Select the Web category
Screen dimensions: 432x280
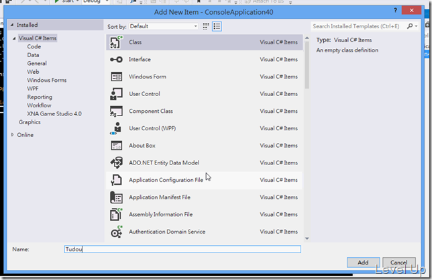[x=33, y=72]
